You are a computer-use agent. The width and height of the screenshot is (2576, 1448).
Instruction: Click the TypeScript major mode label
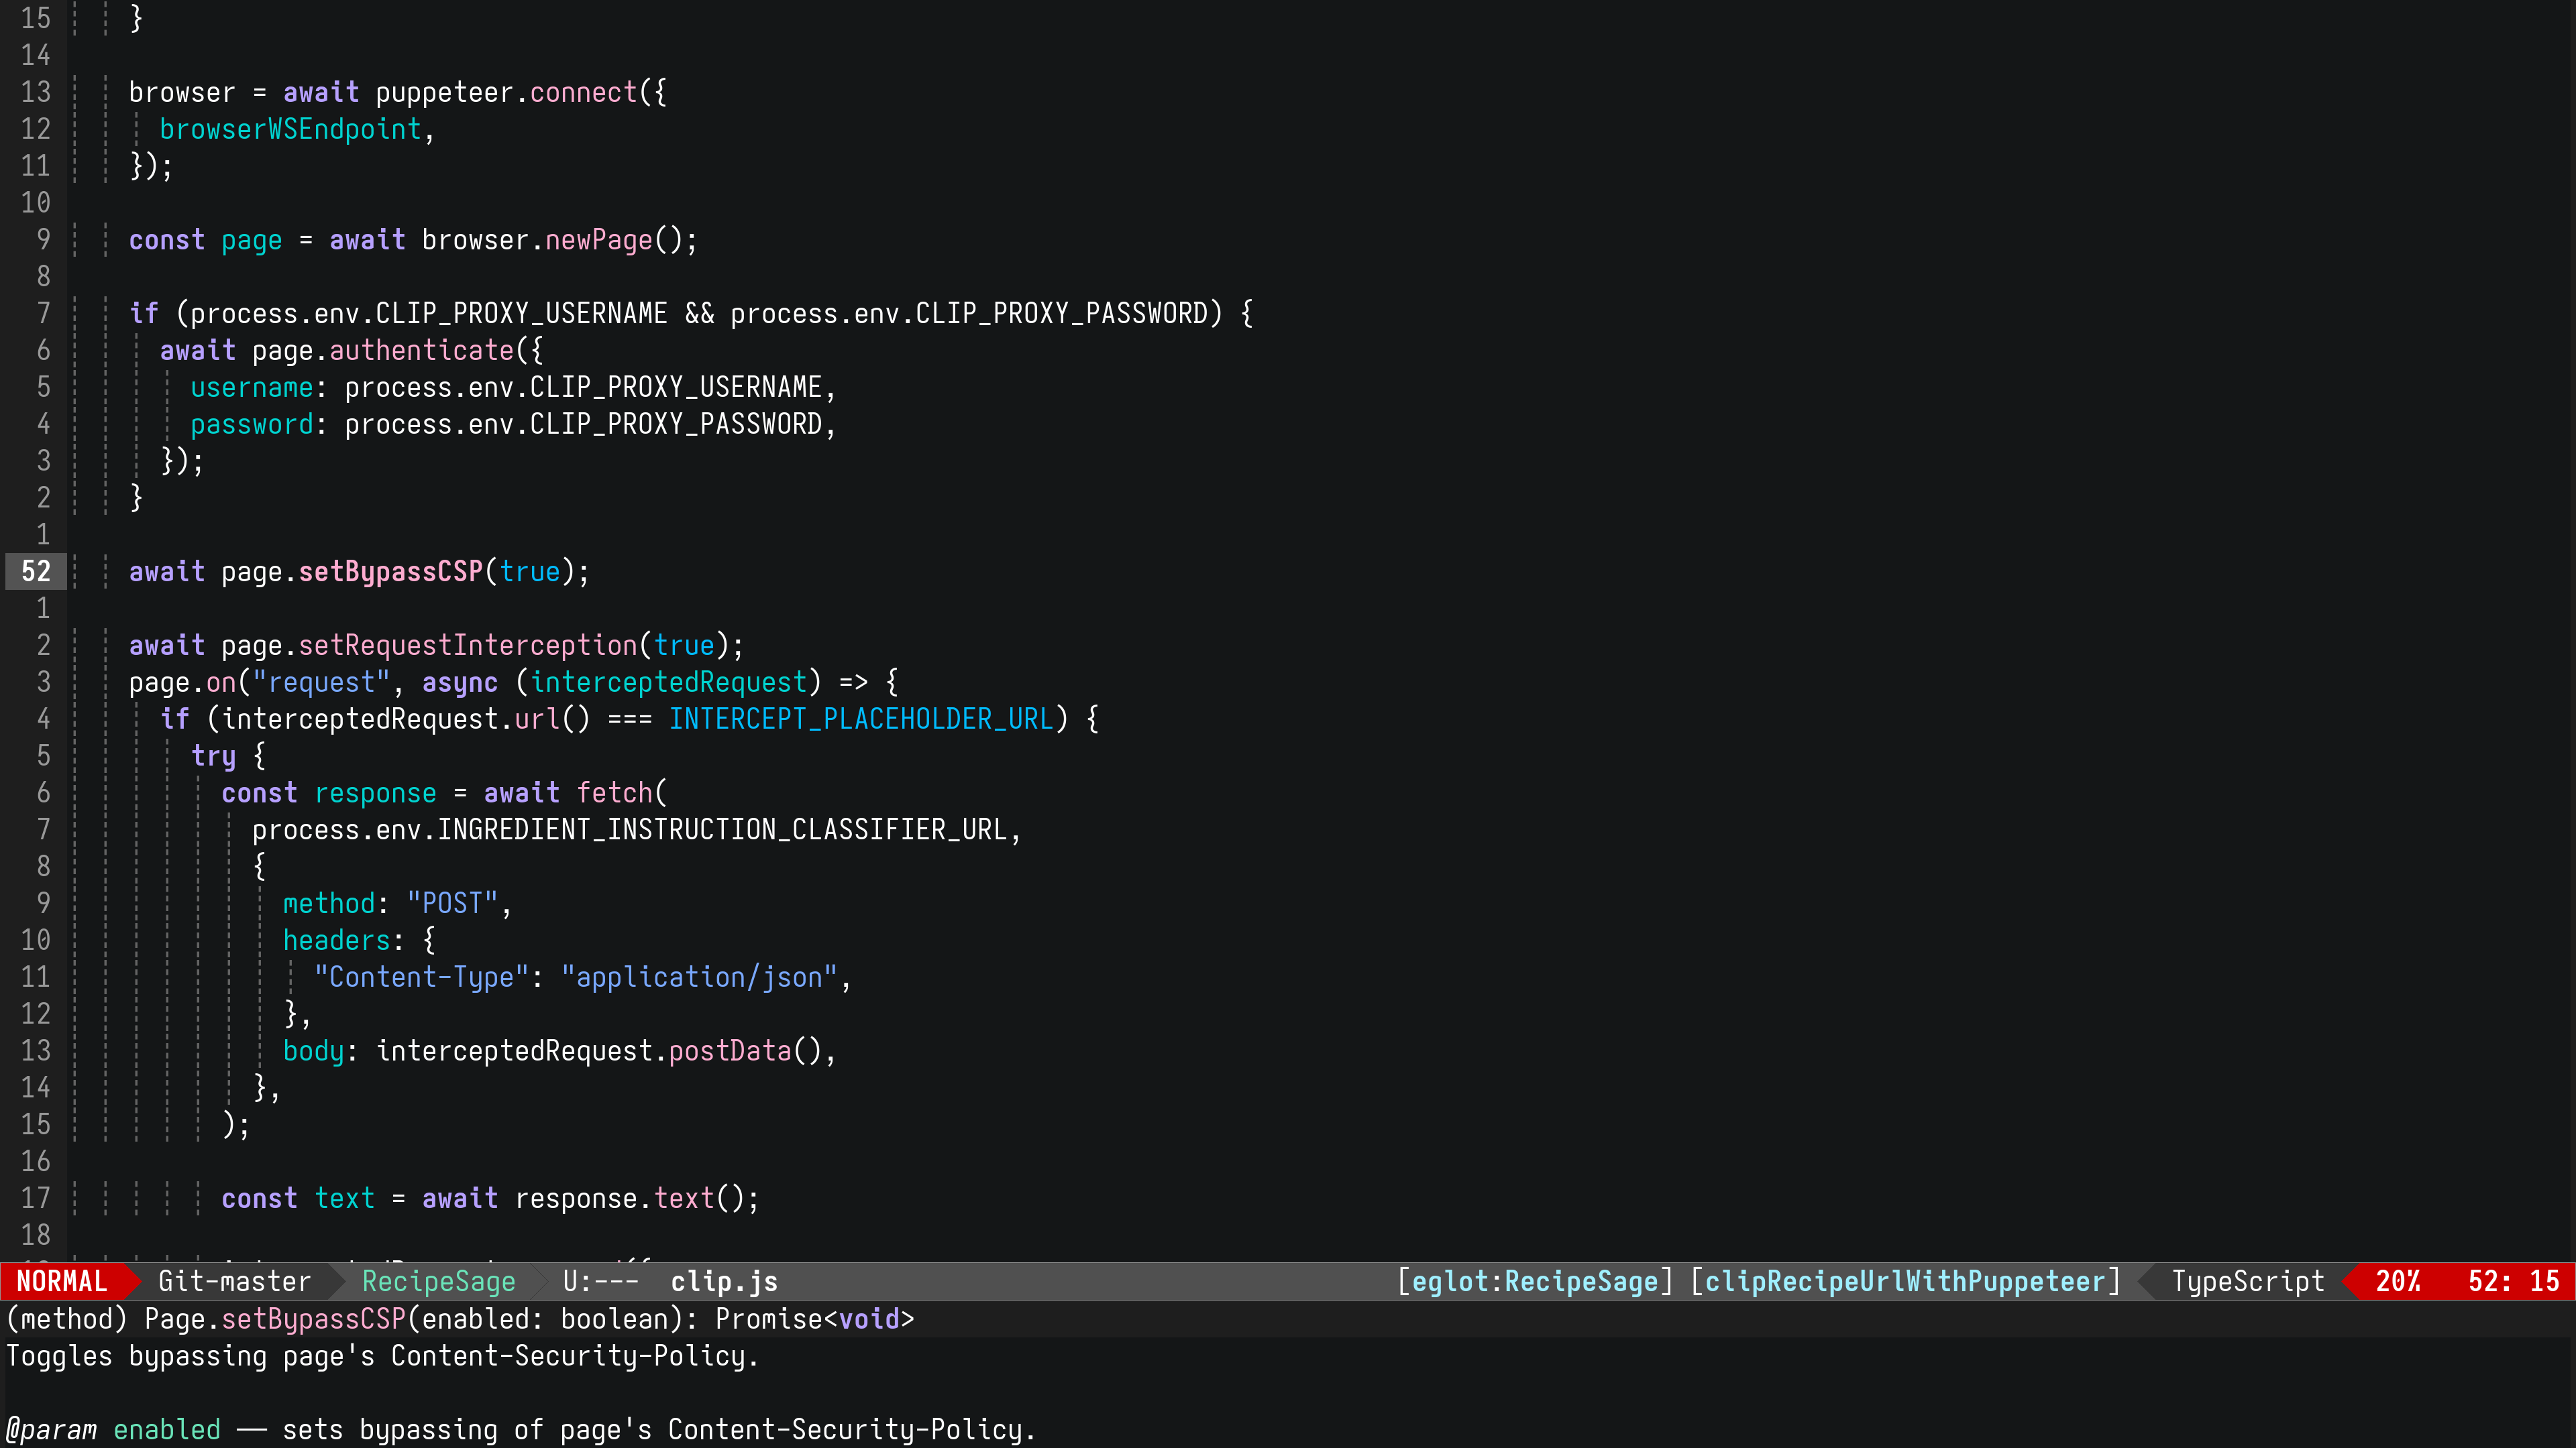2247,1281
